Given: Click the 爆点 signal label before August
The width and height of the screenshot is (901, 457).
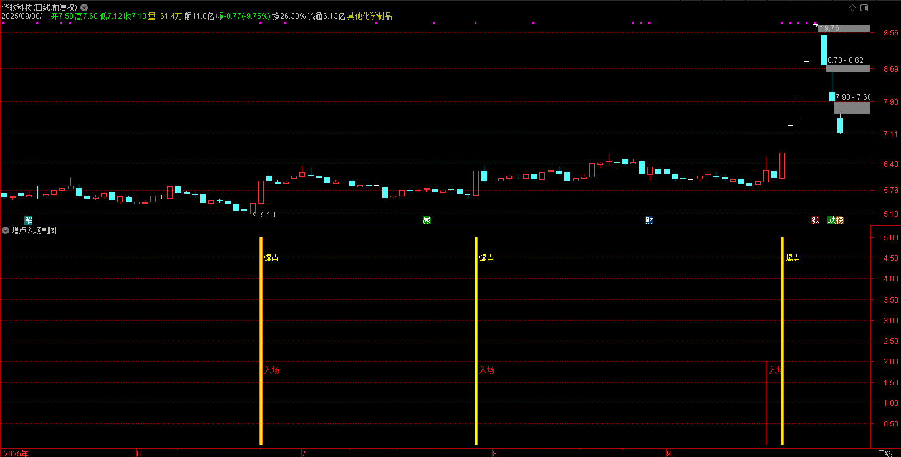Looking at the screenshot, I should point(486,258).
